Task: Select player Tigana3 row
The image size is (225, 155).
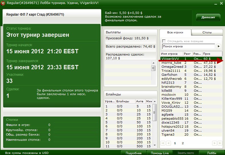Action: (x=191, y=134)
